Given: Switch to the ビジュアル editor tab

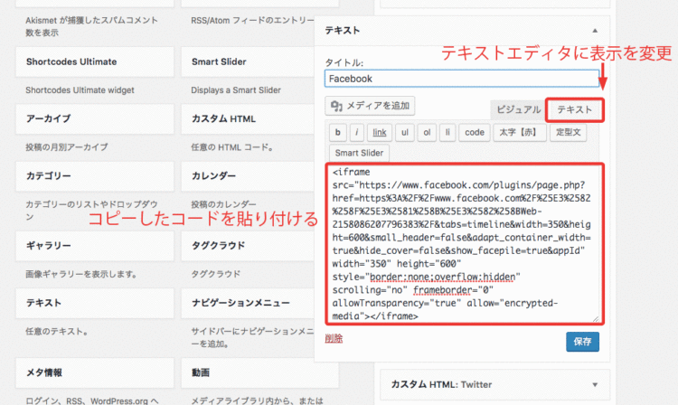Looking at the screenshot, I should point(516,109).
